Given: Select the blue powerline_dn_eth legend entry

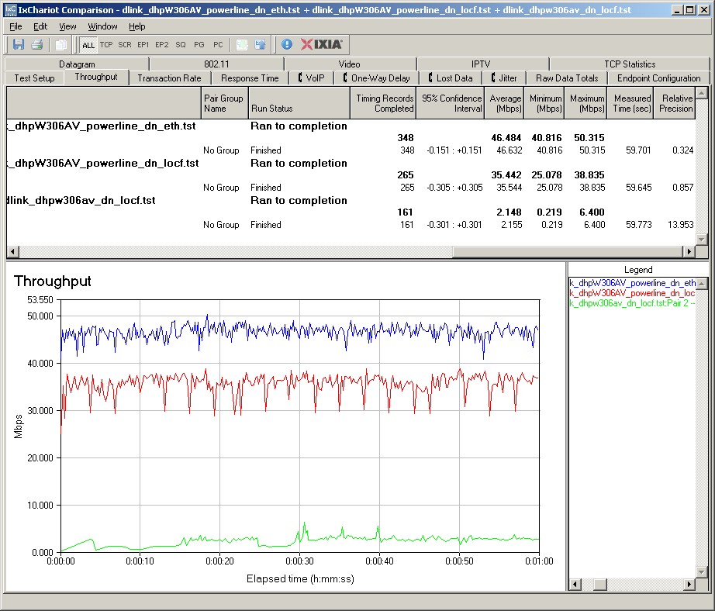Looking at the screenshot, I should click(633, 283).
